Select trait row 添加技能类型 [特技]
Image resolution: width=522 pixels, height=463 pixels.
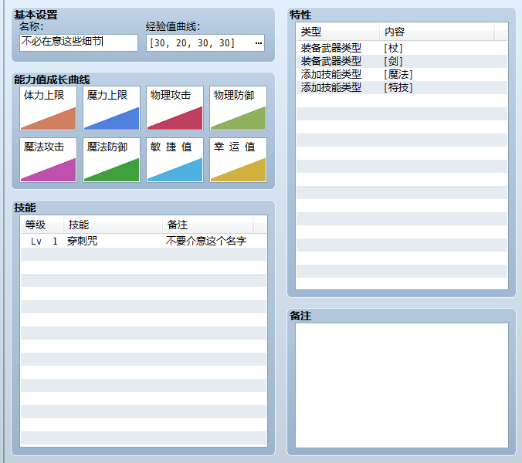[402, 87]
